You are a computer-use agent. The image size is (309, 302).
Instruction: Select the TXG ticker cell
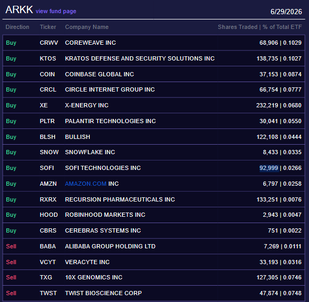click(46, 277)
